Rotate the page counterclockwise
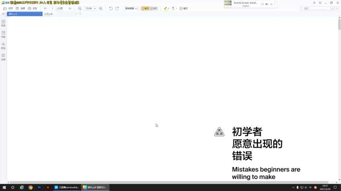 click(111, 8)
